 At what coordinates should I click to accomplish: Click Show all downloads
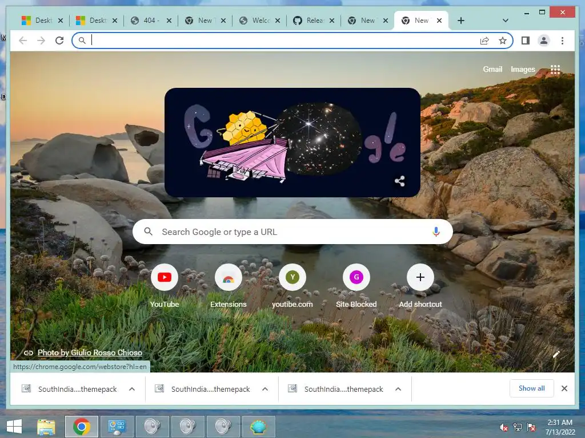[x=532, y=388]
